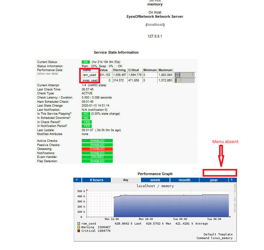Screen dimensions: 264x250
Task: Click the yellow Warning legend swatch
Action: [79, 227]
